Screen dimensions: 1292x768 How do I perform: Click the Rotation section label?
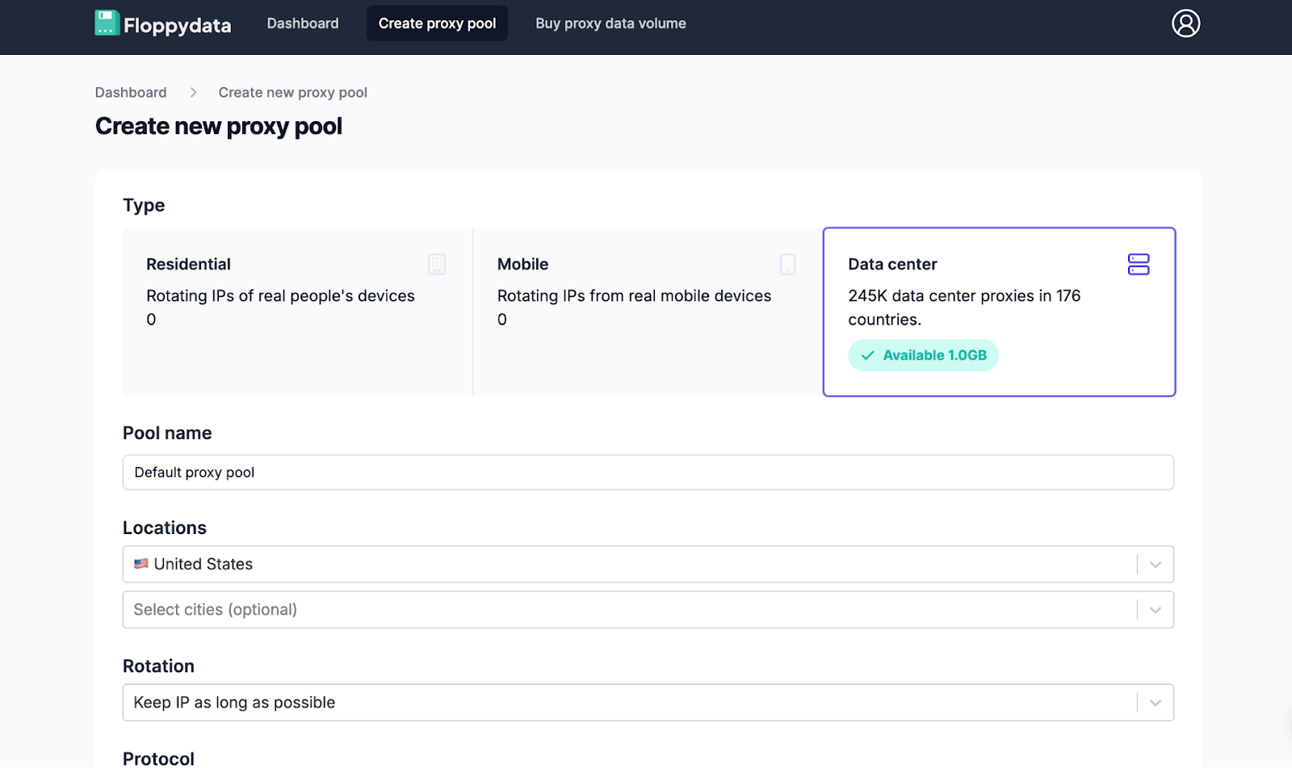pyautogui.click(x=158, y=666)
